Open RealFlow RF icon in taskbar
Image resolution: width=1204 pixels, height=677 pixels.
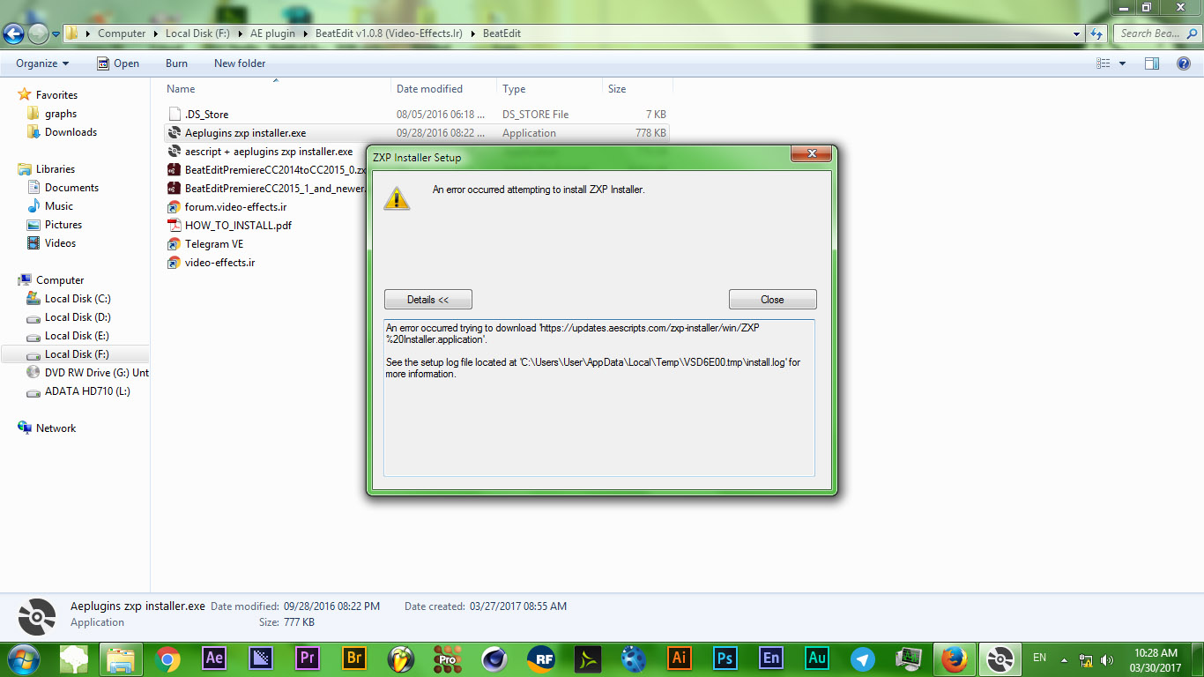[540, 658]
